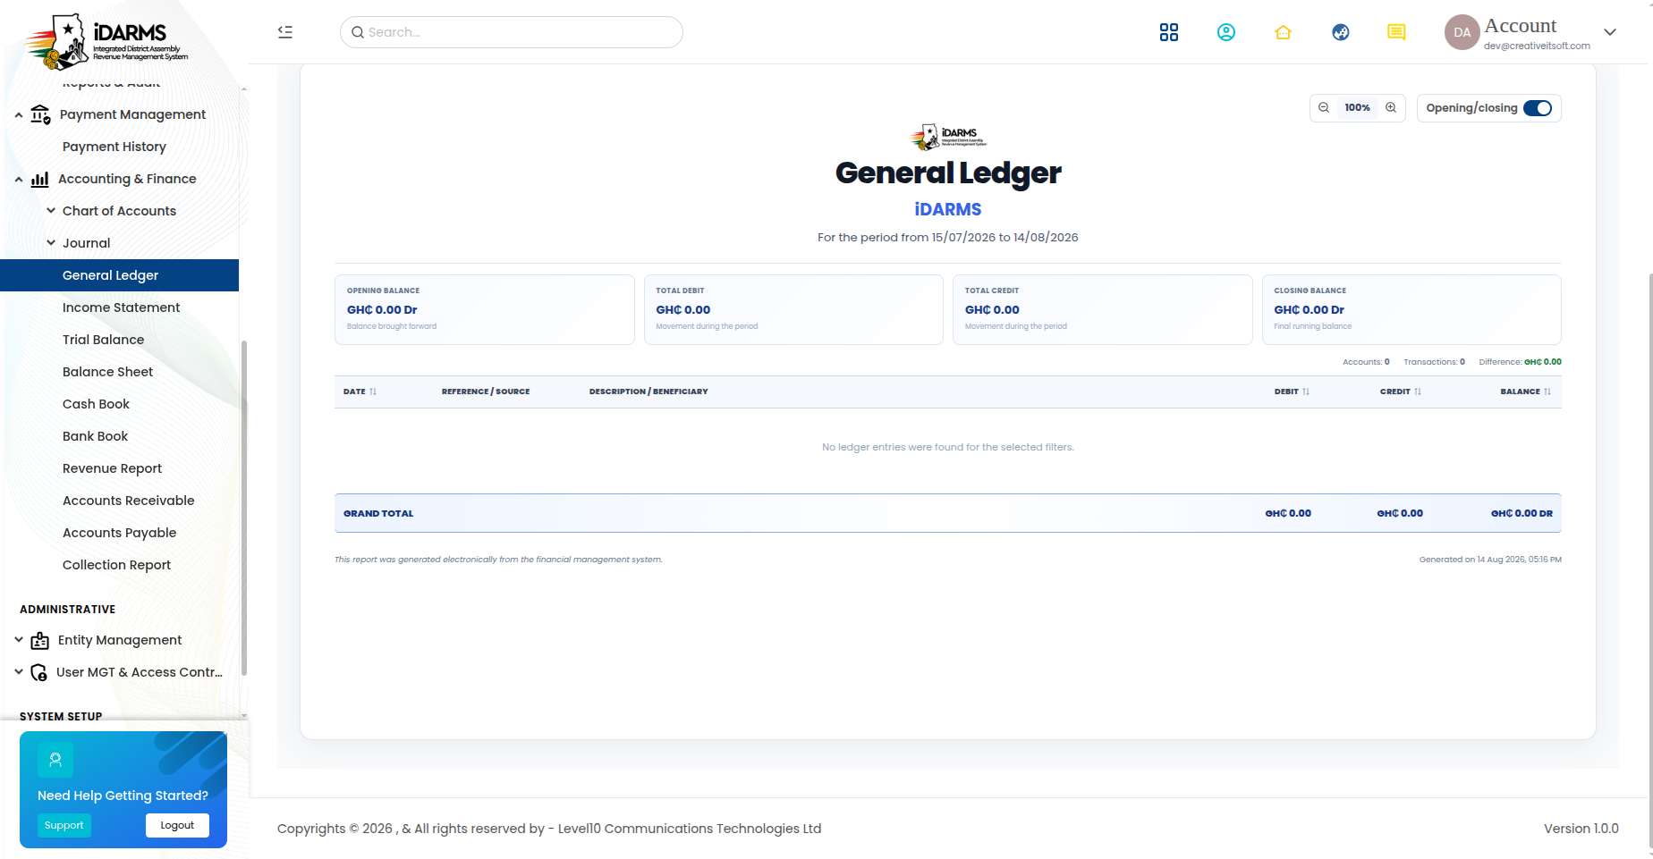This screenshot has width=1653, height=859.
Task: Click the 'Generated on 14 Aug 2026' timestamp
Action: (1490, 560)
